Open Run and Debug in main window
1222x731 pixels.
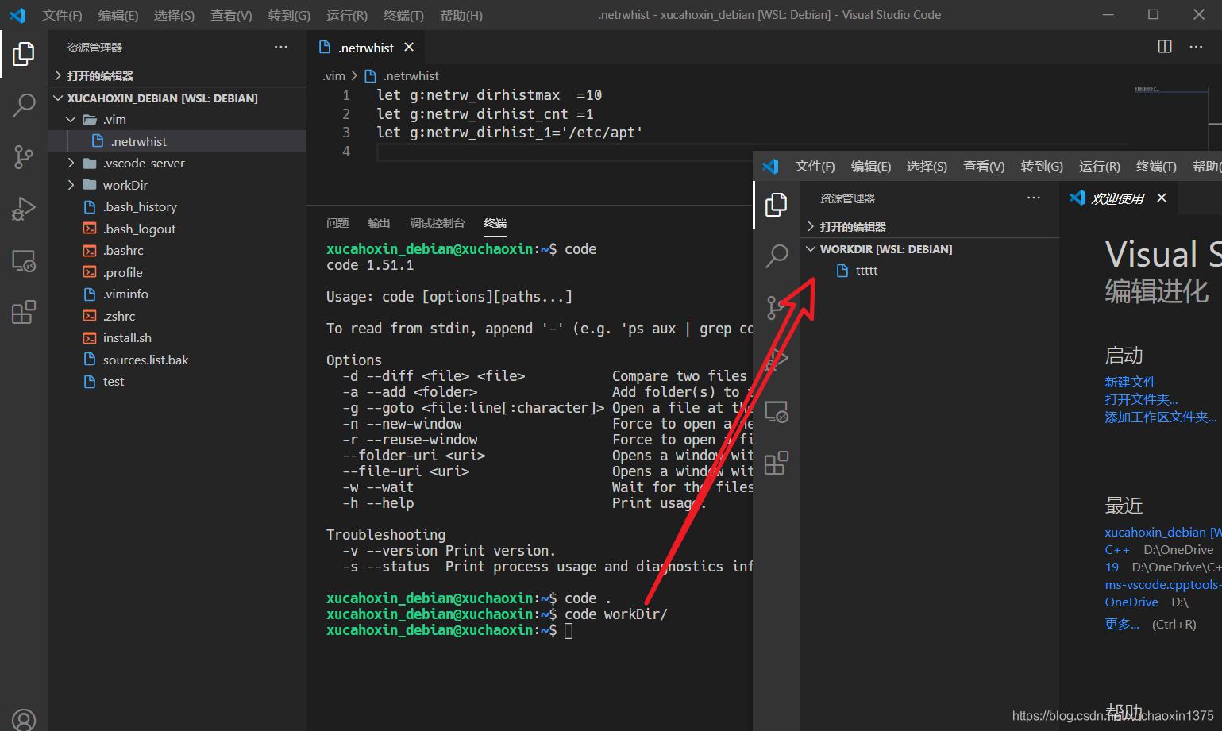point(24,209)
